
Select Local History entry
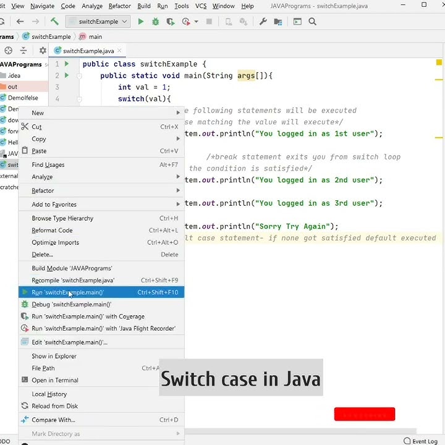click(x=101, y=394)
